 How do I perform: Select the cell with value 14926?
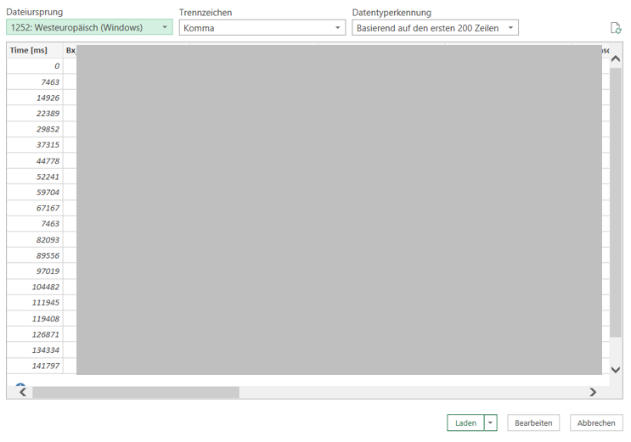click(35, 98)
